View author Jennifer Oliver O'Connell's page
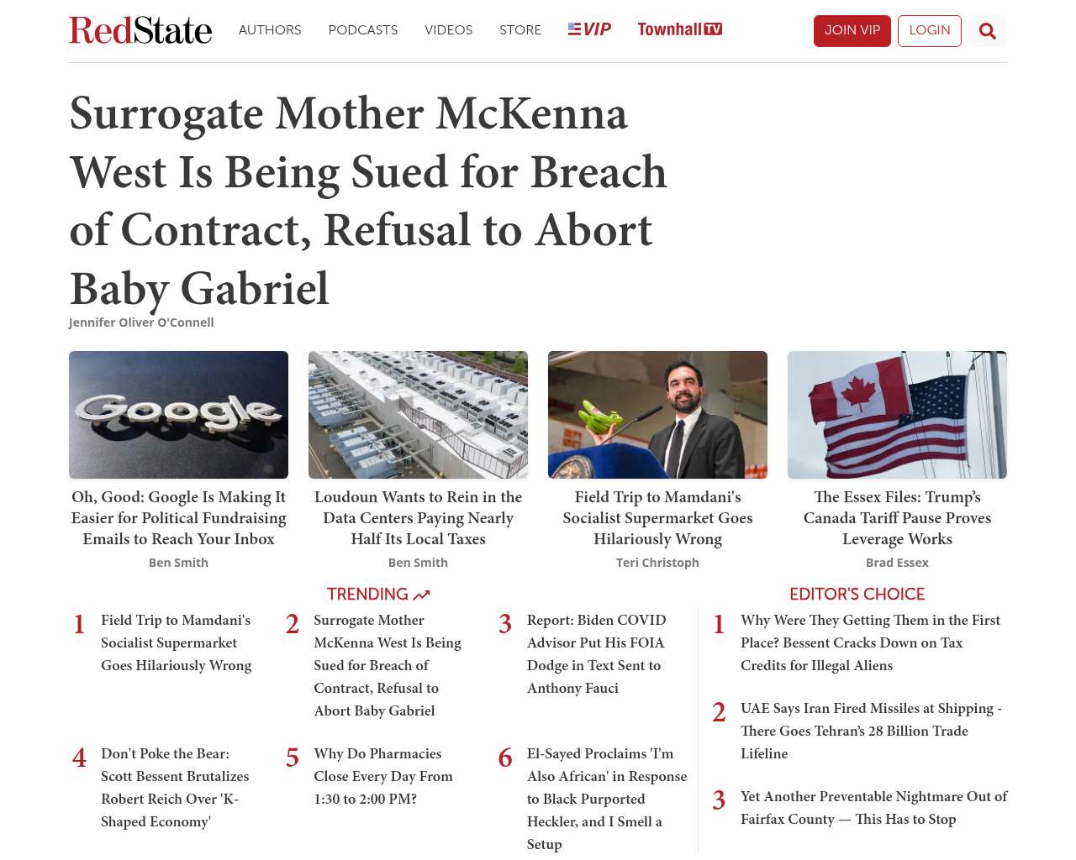This screenshot has width=1076, height=860. tap(141, 322)
